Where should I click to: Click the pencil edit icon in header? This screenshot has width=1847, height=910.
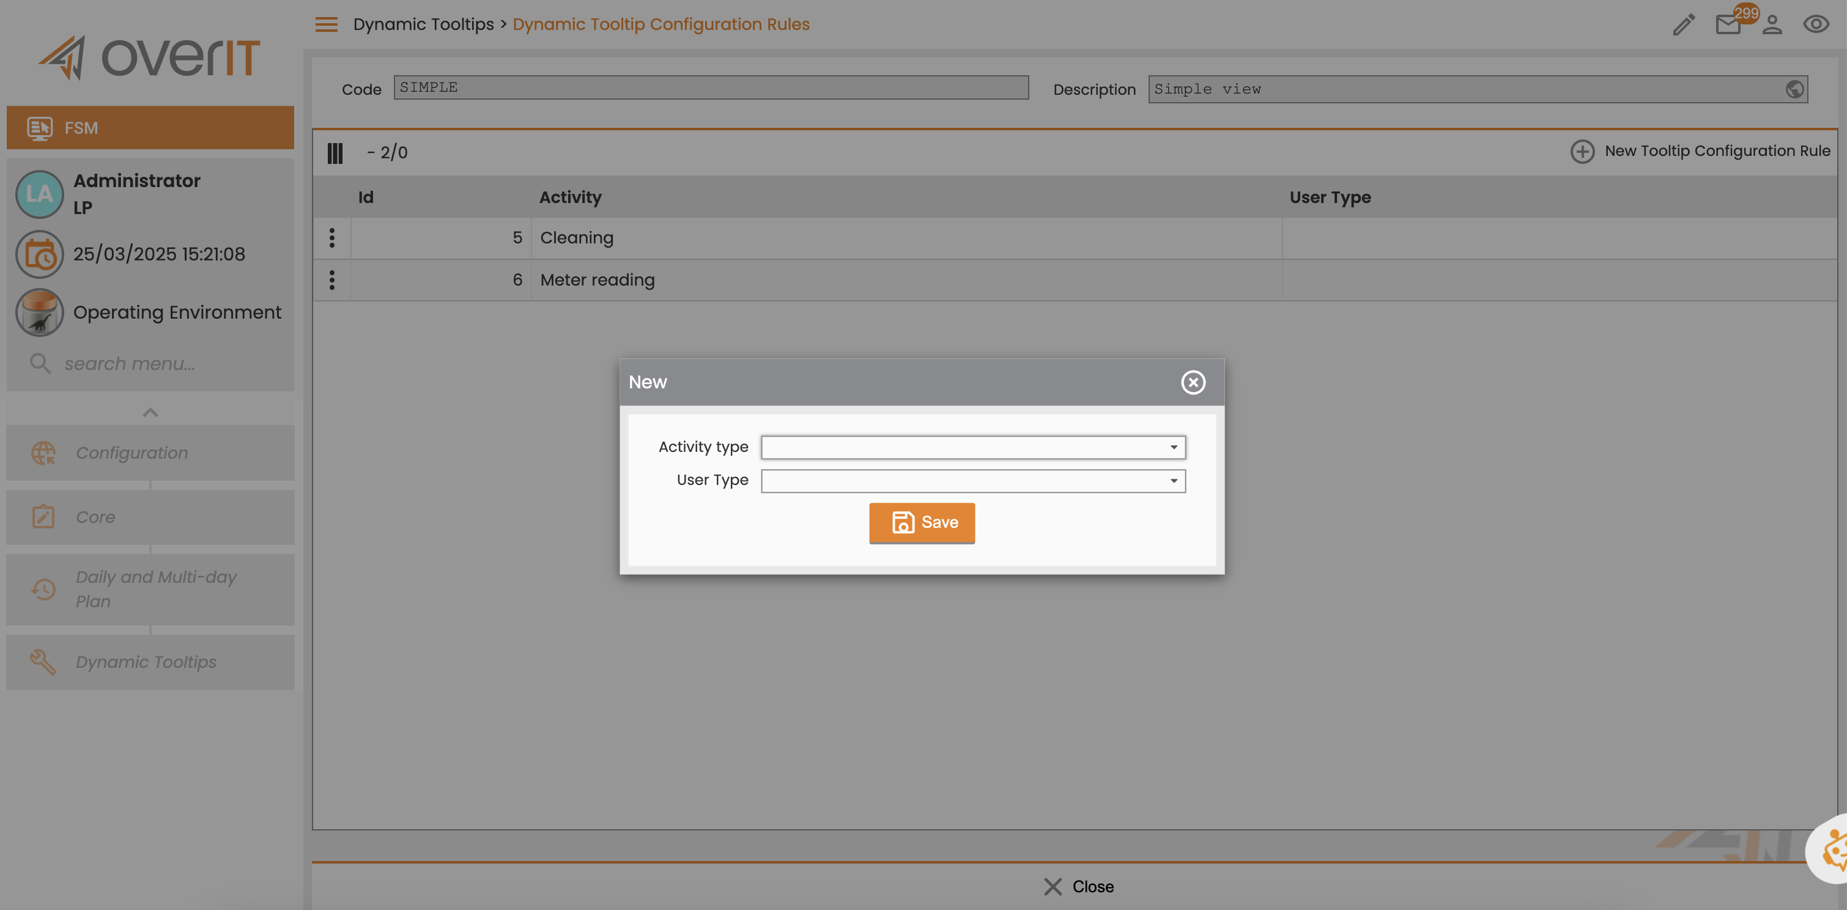click(x=1684, y=24)
